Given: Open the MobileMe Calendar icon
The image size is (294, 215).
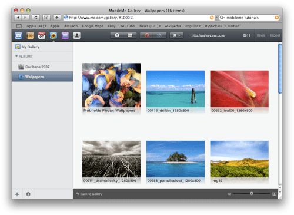Looking at the screenshot, I should point(42,35).
